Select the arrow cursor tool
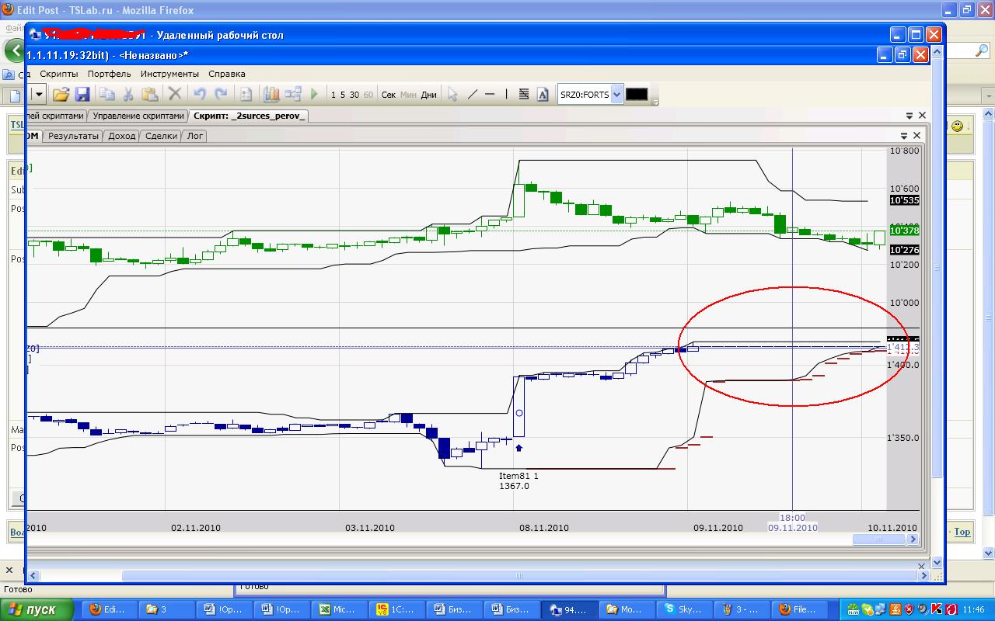This screenshot has height=621, width=995. tap(452, 95)
